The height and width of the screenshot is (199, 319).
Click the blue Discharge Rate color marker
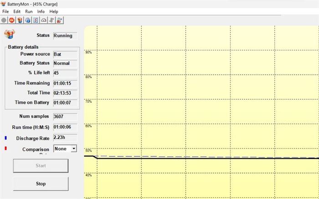(5, 138)
